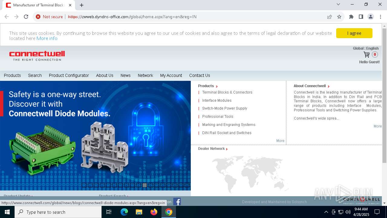Click the page vertical scrollbar thumb

pos(384,95)
